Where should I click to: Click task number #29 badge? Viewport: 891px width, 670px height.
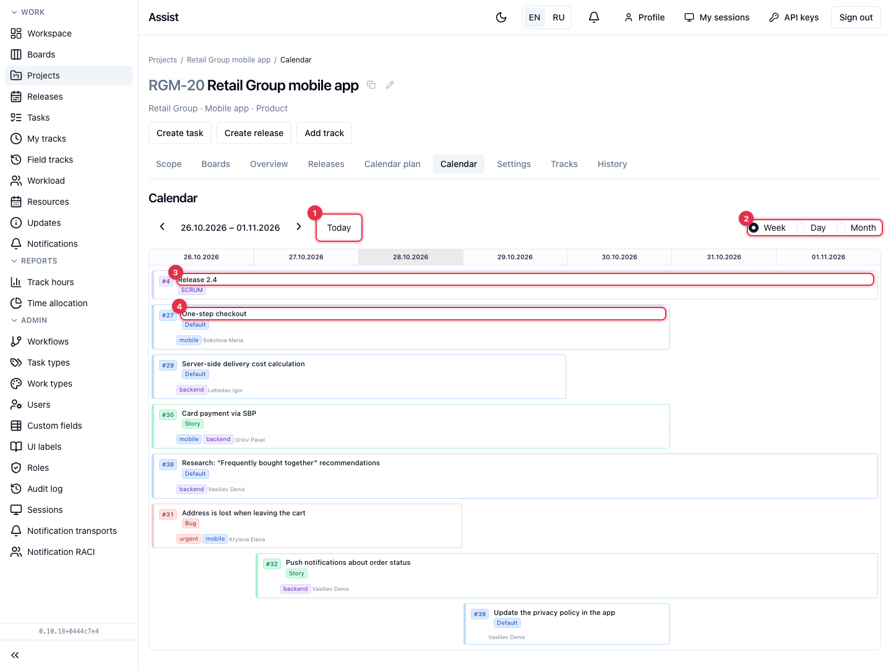point(168,366)
